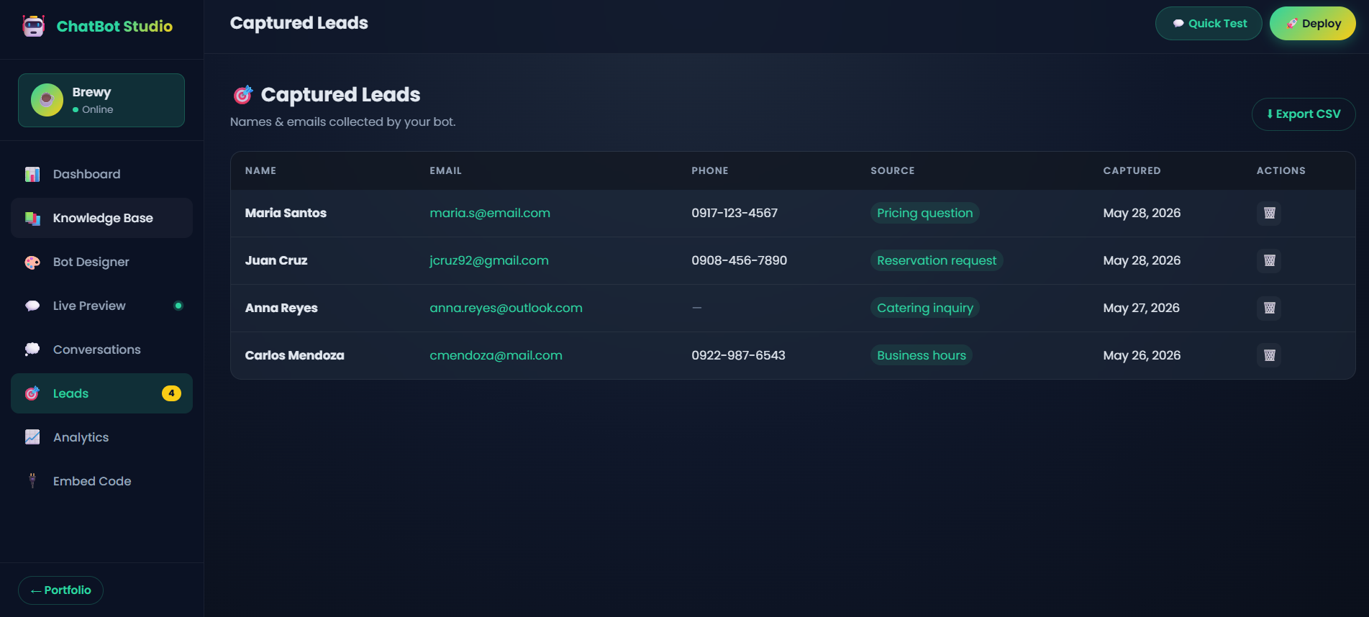Click the CAPTURED column header
The width and height of the screenshot is (1369, 617).
coord(1132,170)
